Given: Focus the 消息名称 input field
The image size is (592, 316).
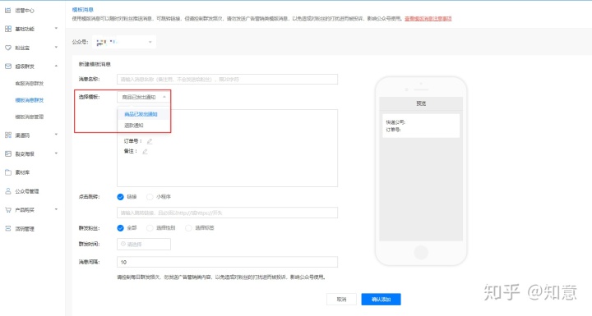Looking at the screenshot, I should pyautogui.click(x=227, y=79).
